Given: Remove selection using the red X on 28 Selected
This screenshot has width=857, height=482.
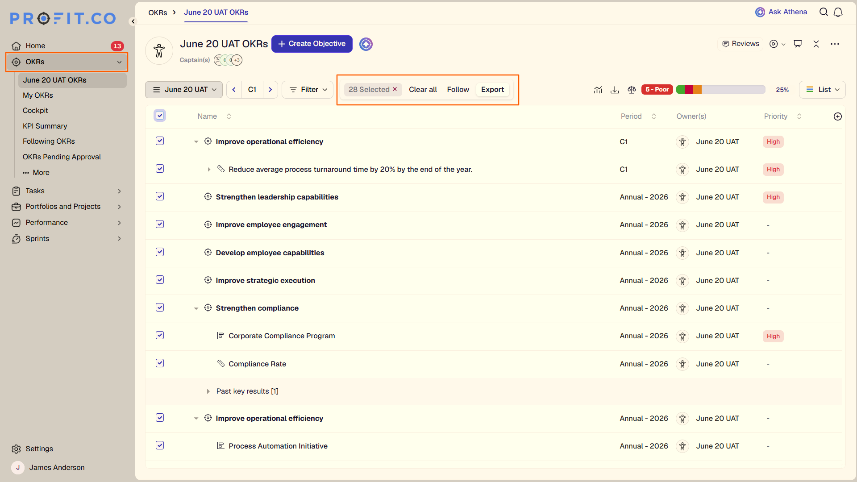Looking at the screenshot, I should pyautogui.click(x=395, y=89).
